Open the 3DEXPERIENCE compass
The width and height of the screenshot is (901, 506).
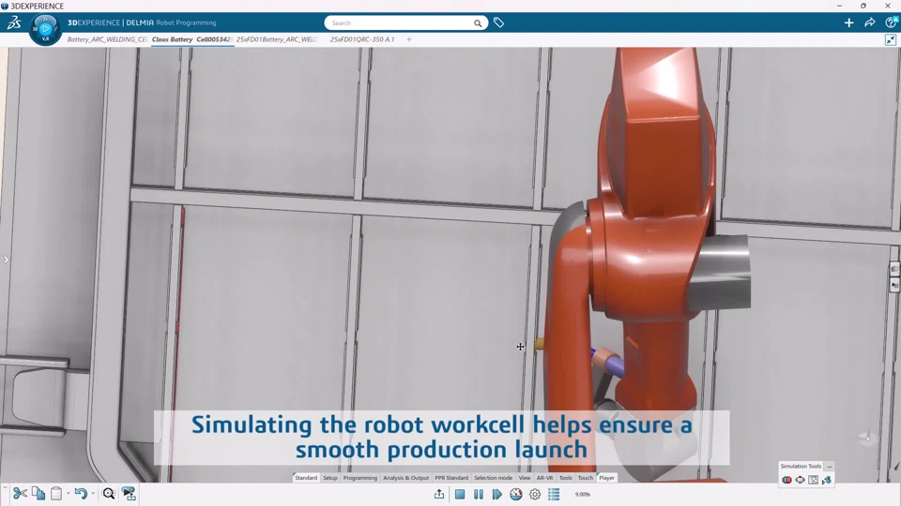(45, 29)
